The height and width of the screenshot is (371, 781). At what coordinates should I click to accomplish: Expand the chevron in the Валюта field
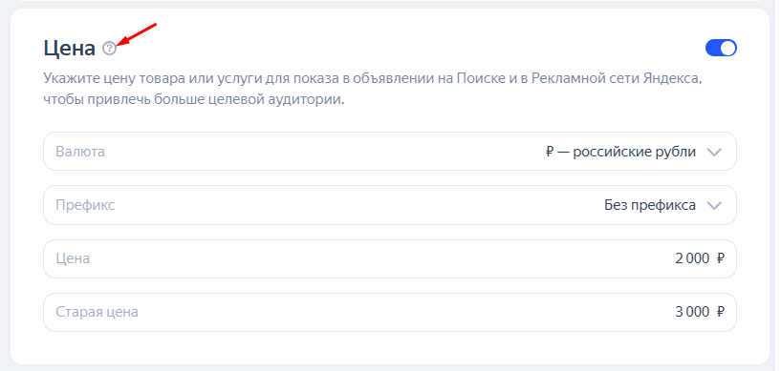pyautogui.click(x=714, y=152)
